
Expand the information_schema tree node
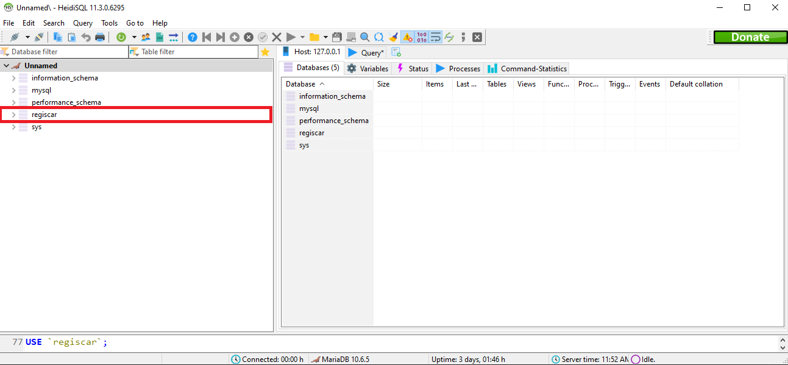[x=13, y=78]
